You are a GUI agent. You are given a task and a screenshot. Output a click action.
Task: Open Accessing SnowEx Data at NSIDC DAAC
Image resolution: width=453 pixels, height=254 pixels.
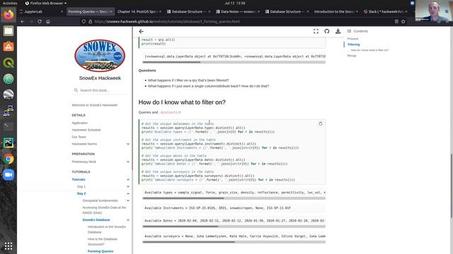click(x=104, y=210)
